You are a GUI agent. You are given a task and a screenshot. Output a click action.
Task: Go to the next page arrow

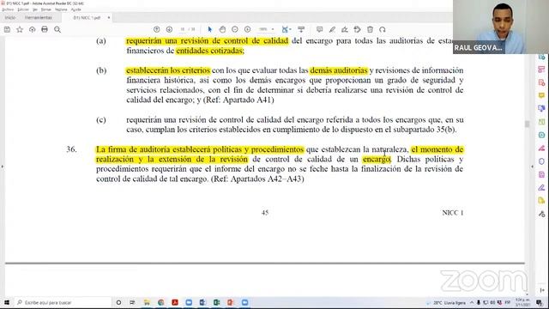[169, 29]
